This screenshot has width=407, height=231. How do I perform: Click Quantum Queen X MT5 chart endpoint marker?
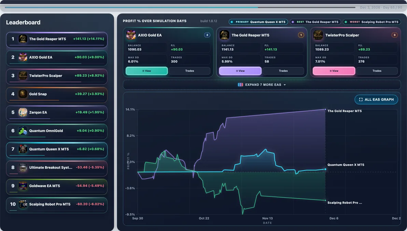coord(325,169)
